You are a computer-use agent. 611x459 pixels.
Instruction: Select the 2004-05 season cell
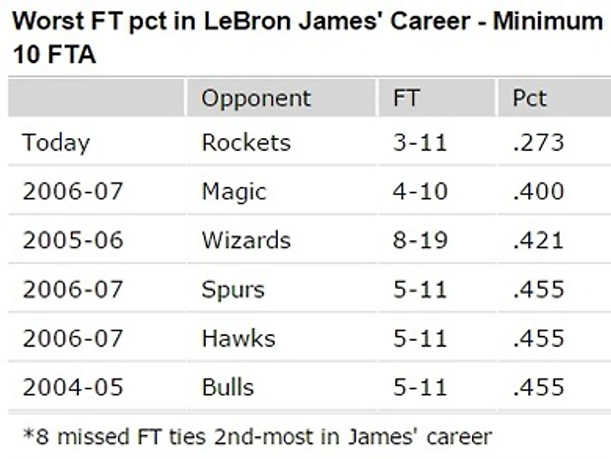[x=73, y=388]
